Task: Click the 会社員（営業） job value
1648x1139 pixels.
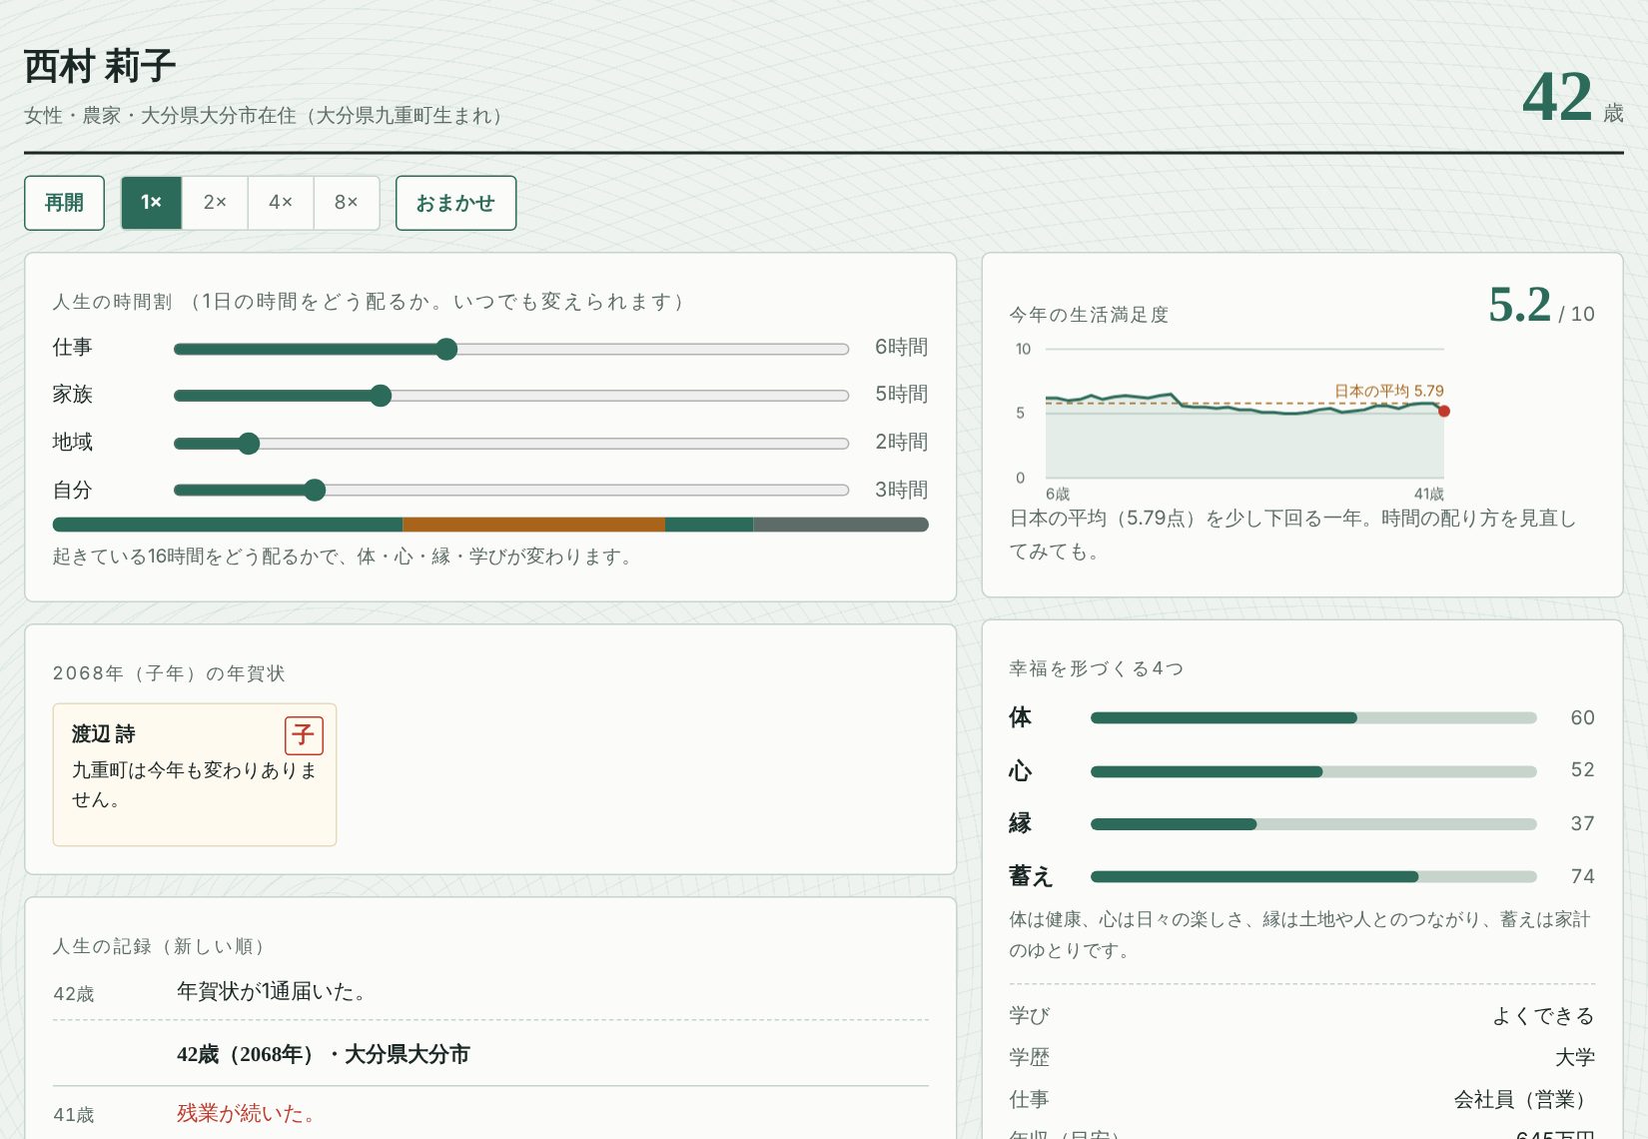Action: [x=1524, y=1099]
